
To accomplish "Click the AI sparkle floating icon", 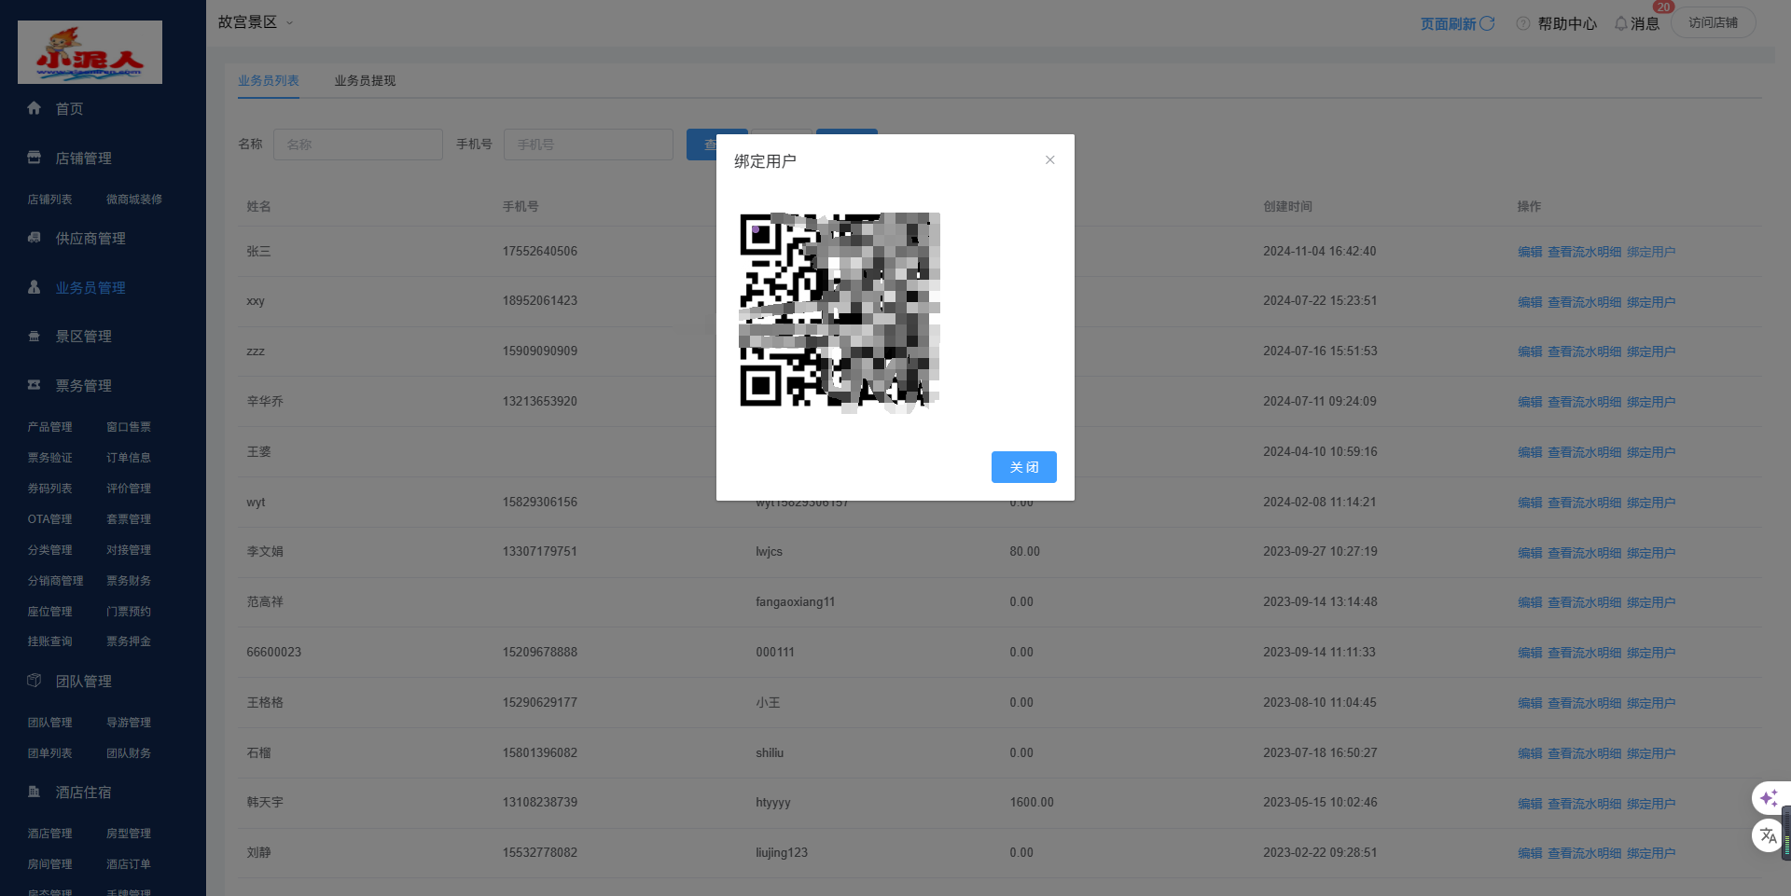I will [1769, 798].
